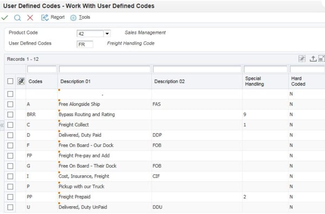
Task: Click the Special Handling filter field
Action: pyautogui.click(x=265, y=69)
